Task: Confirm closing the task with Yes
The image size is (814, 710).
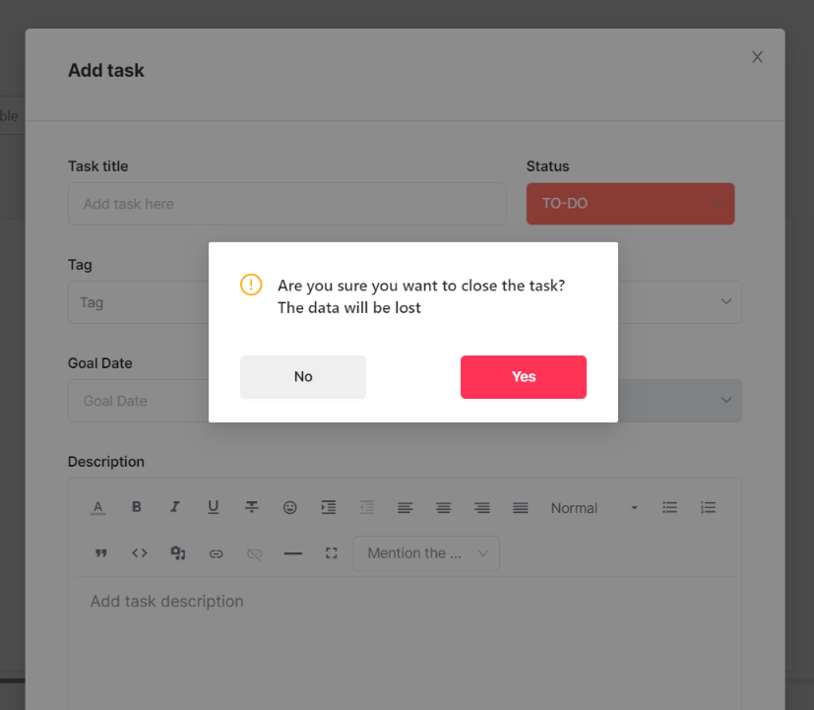Action: (x=523, y=376)
